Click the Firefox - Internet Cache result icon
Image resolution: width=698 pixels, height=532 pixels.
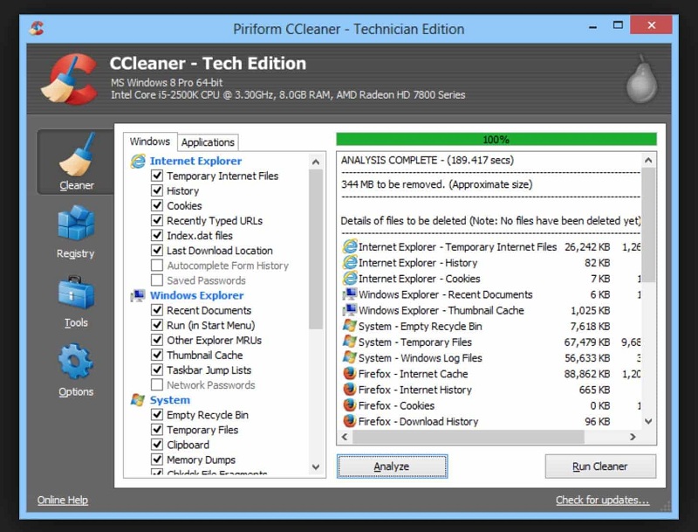(350, 374)
